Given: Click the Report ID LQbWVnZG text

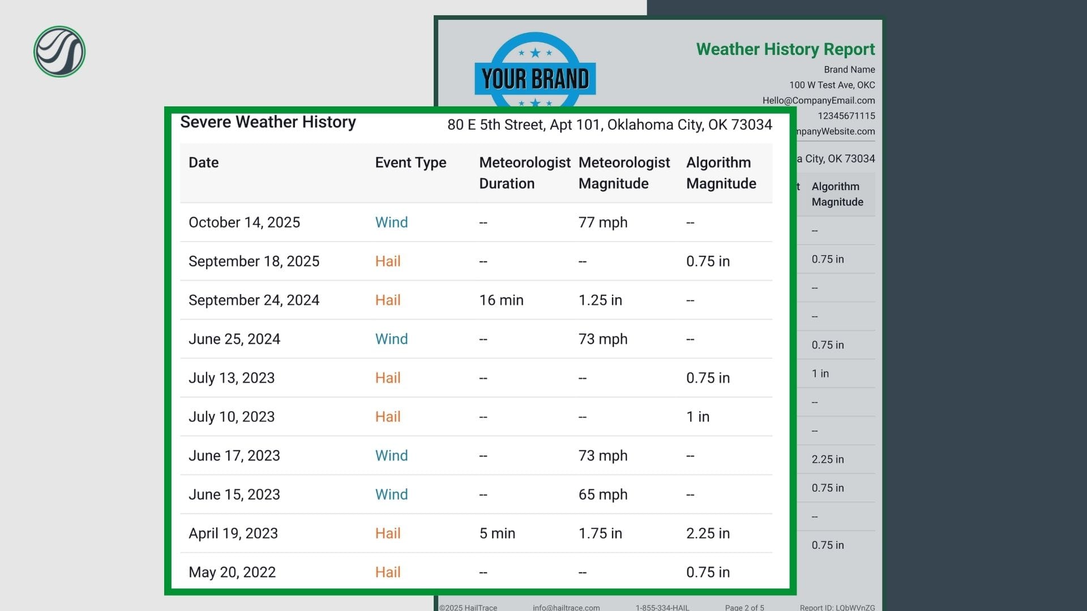Looking at the screenshot, I should coord(837,607).
